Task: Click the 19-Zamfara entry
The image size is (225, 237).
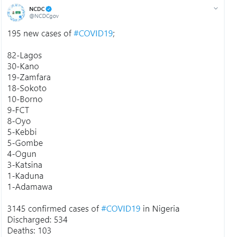Action: coord(29,77)
